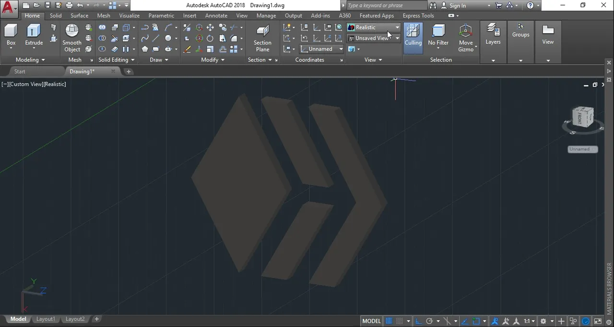Click the Polygon draw tool
The image size is (614, 327).
145,49
